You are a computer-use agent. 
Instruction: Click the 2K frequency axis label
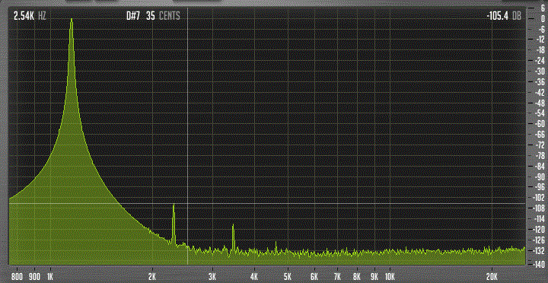[152, 277]
